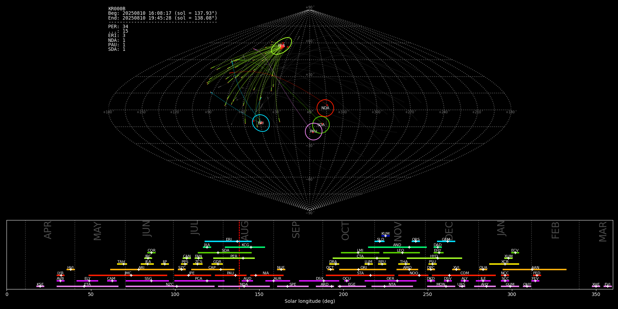Select the ETA pink bar in timeline

(88, 286)
